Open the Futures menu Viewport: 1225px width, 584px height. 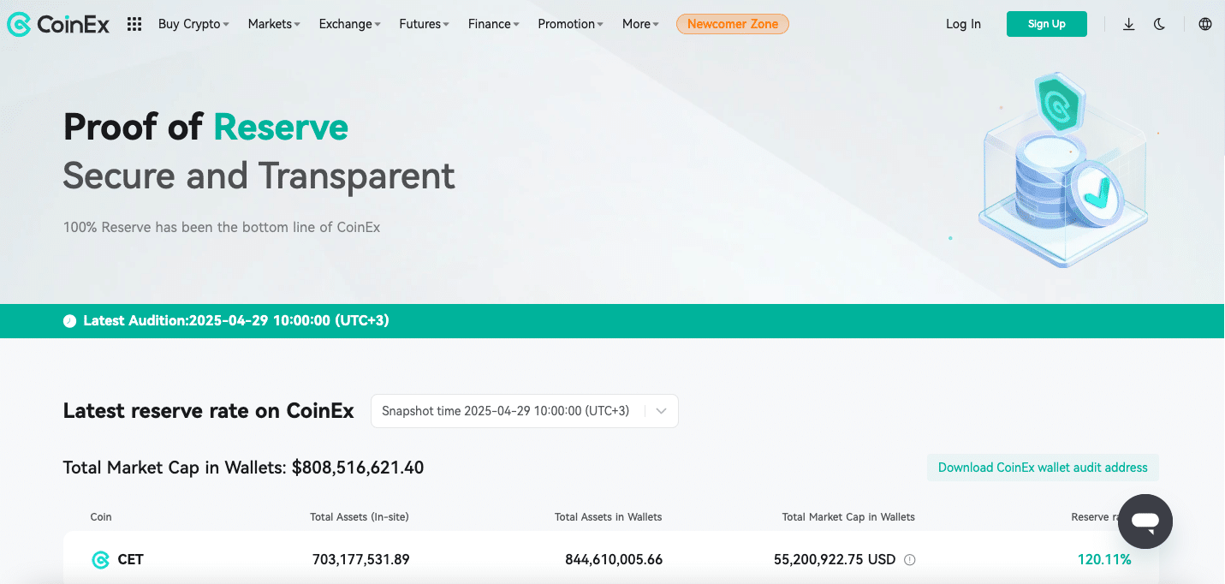[x=424, y=24]
